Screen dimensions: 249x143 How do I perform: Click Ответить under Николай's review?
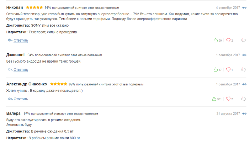point(20,40)
